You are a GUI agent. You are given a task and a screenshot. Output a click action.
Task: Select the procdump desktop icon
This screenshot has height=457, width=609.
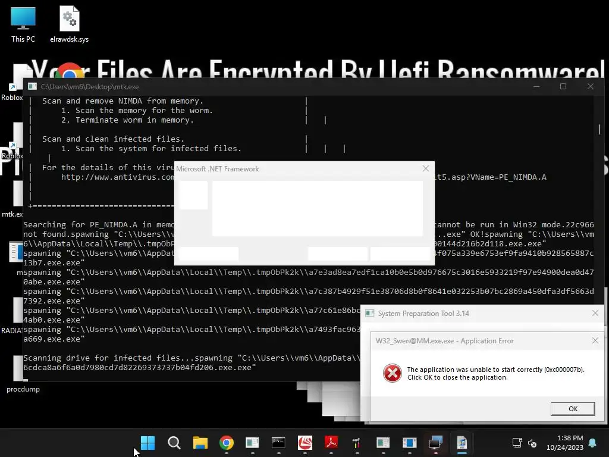(23, 374)
